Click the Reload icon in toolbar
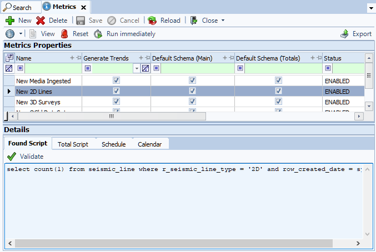This screenshot has width=376, height=252. [x=152, y=21]
